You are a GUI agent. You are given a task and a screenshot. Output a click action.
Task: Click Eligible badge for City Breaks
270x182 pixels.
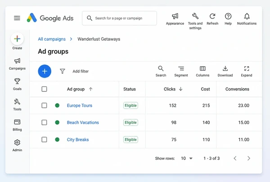click(x=130, y=140)
